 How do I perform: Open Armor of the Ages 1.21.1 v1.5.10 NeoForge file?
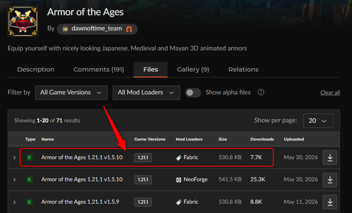click(x=82, y=180)
